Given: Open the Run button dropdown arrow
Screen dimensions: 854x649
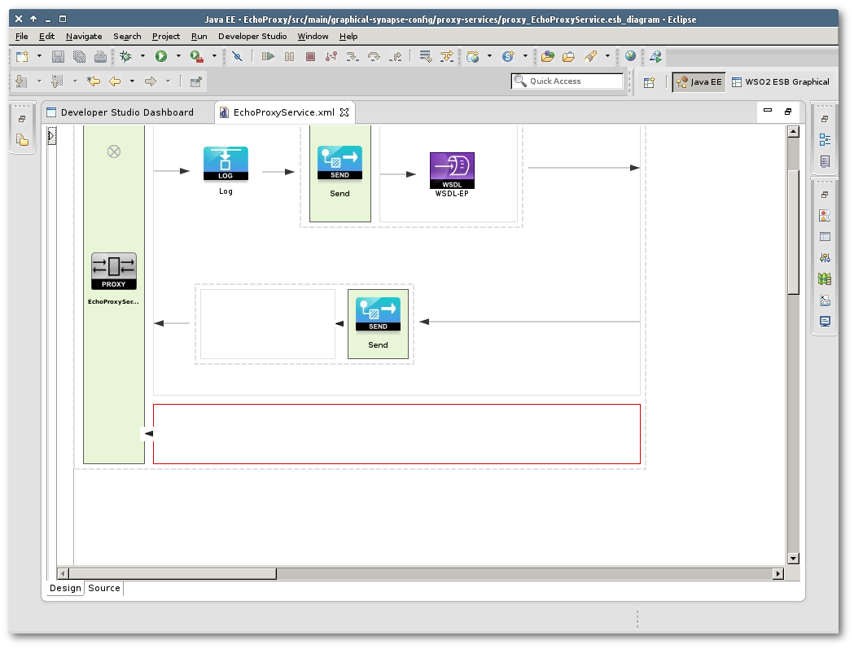Looking at the screenshot, I should [178, 56].
